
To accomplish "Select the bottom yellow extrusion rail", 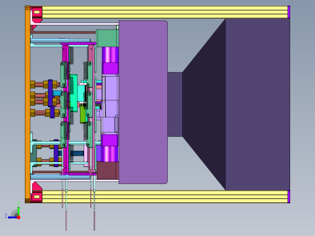I will (165, 197).
